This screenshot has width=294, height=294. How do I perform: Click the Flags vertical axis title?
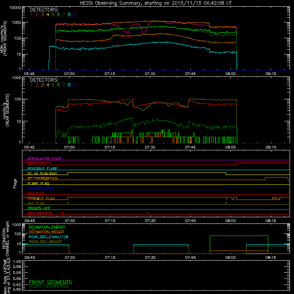[x=15, y=183]
